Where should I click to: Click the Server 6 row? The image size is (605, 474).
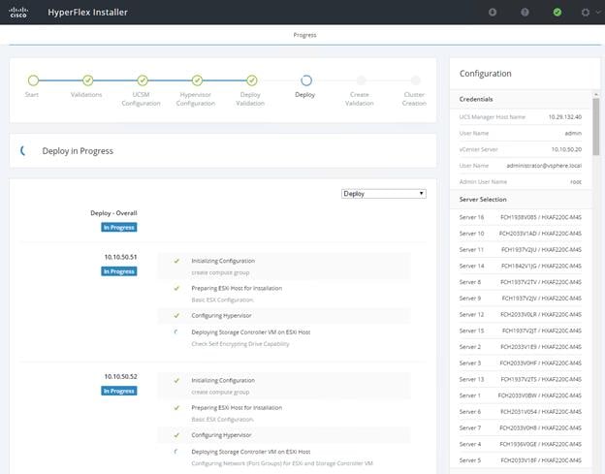click(520, 412)
